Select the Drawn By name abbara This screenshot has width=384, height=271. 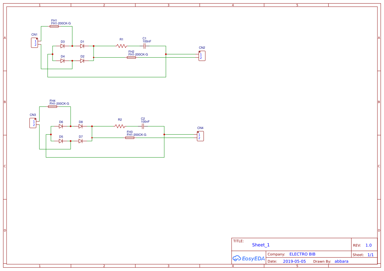point(341,261)
